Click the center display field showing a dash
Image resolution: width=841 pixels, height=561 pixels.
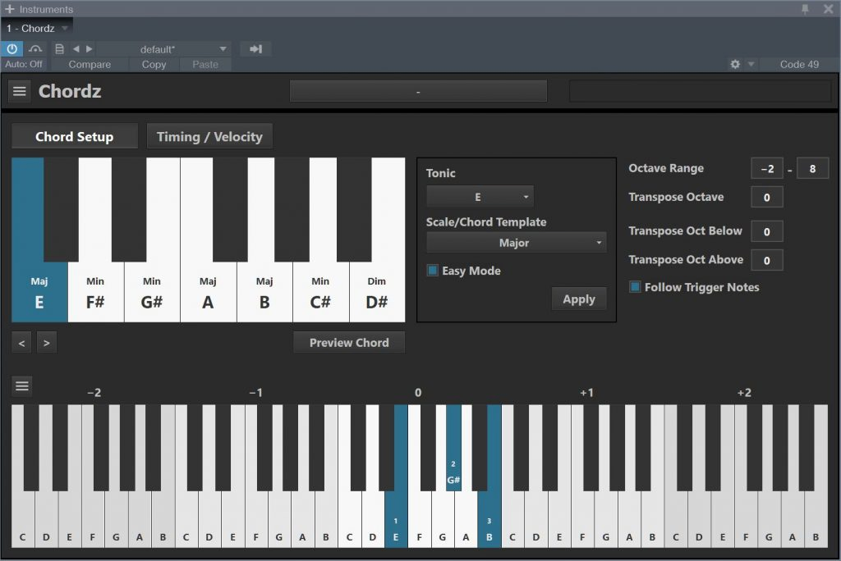(x=418, y=91)
